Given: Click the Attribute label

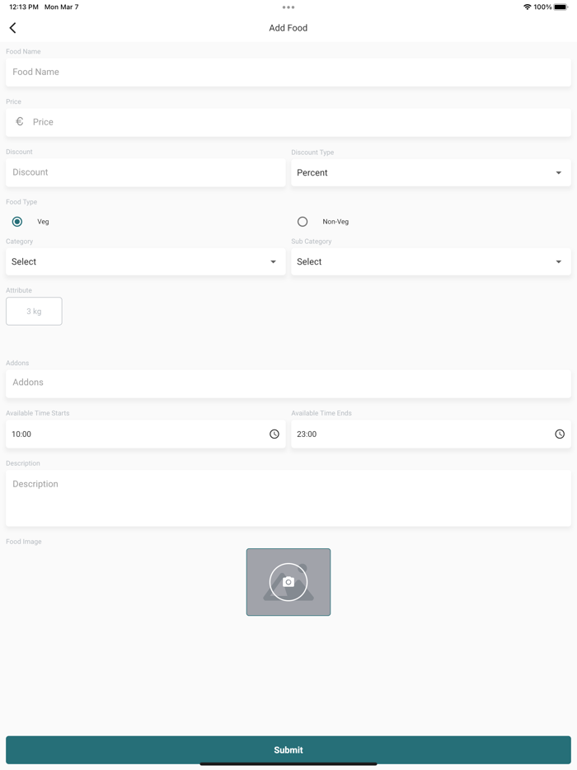Looking at the screenshot, I should (x=19, y=290).
